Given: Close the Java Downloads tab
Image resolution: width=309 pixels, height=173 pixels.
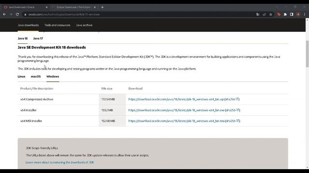Looking at the screenshot, I should pyautogui.click(x=47, y=7).
